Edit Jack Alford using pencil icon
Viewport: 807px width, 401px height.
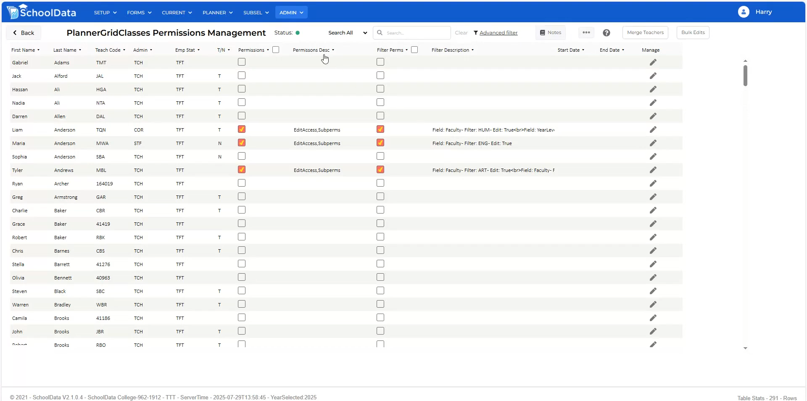[x=653, y=76]
